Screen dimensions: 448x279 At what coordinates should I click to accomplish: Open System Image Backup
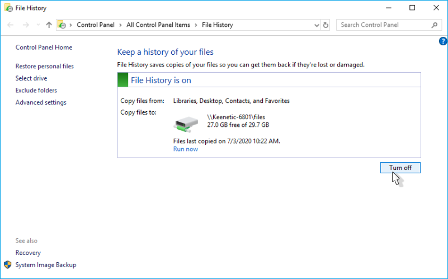coord(46,265)
